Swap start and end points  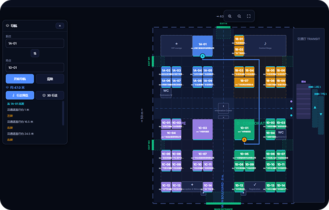click(x=35, y=53)
